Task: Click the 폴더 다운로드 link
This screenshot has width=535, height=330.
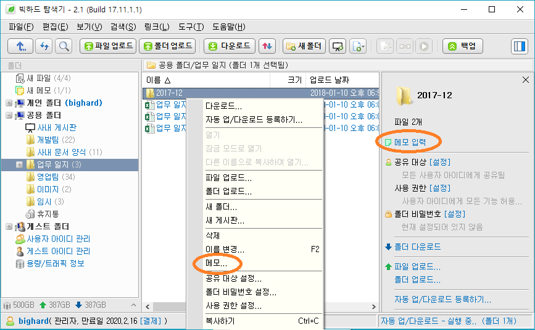Action: click(417, 247)
